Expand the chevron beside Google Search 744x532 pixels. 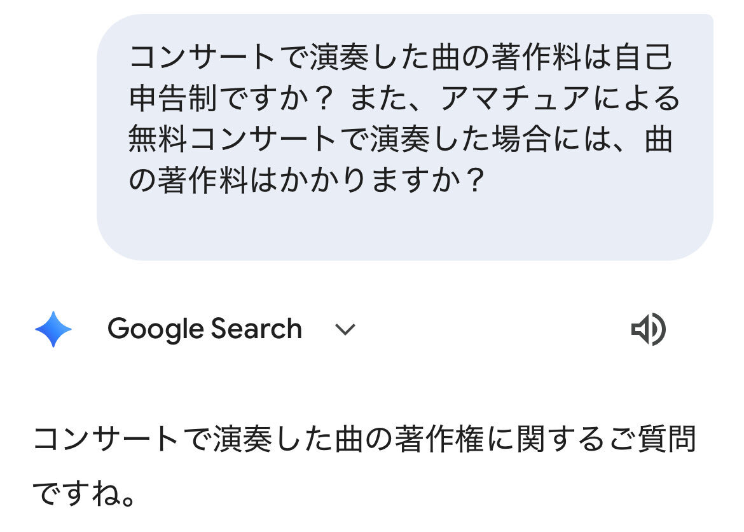pos(345,330)
